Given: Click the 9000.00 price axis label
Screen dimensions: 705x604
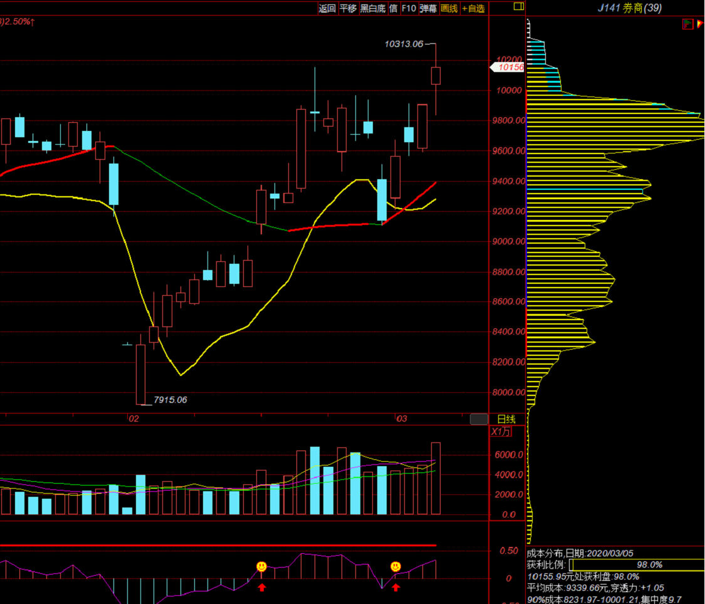Looking at the screenshot, I should 508,241.
